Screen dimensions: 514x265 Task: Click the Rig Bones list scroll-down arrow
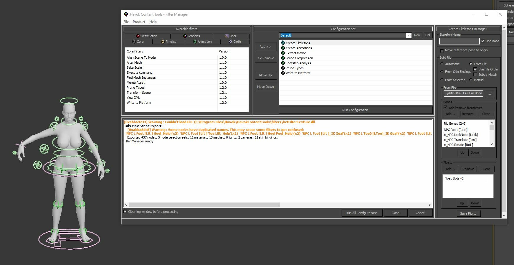(x=492, y=144)
